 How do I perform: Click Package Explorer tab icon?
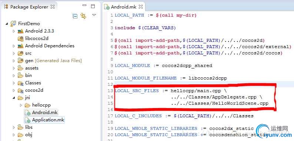coord(6,7)
